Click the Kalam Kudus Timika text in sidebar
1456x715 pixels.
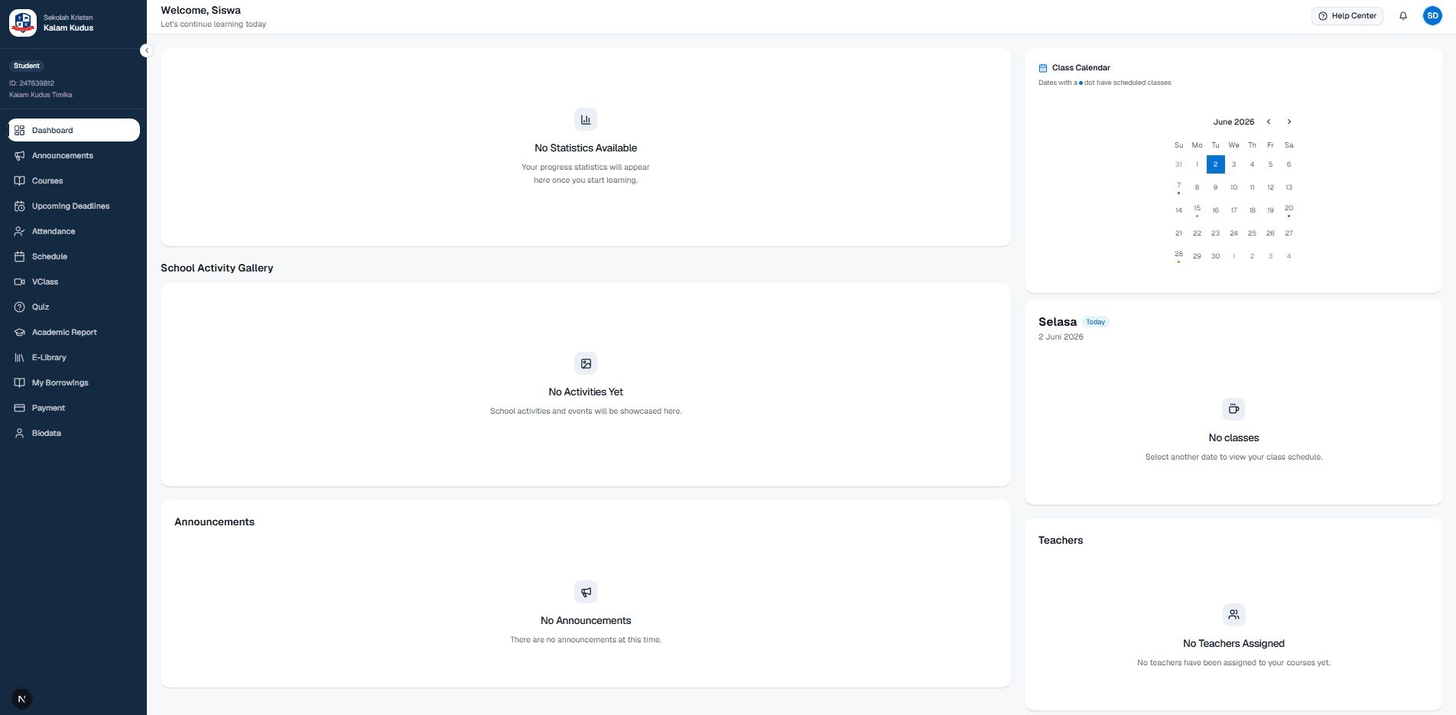(x=41, y=95)
